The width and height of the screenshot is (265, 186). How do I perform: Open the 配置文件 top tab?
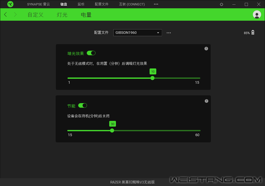(101, 4)
